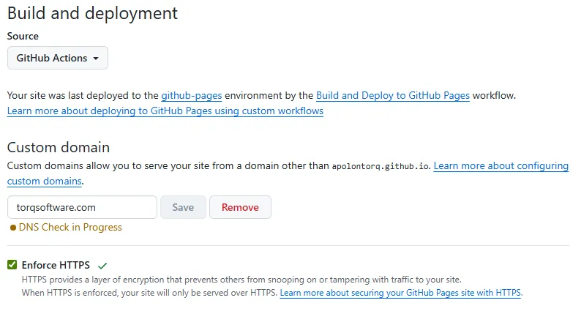Click the DNS Check in Progress text
The height and width of the screenshot is (314, 581).
[70, 228]
